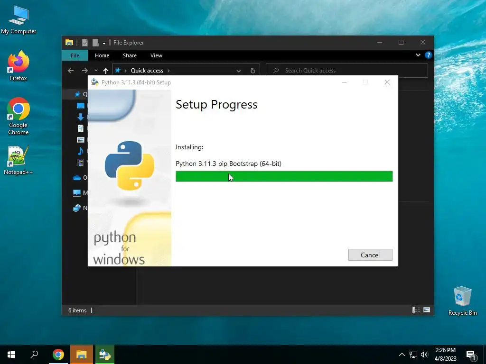Click the Python Setup title bar icon

[95, 82]
